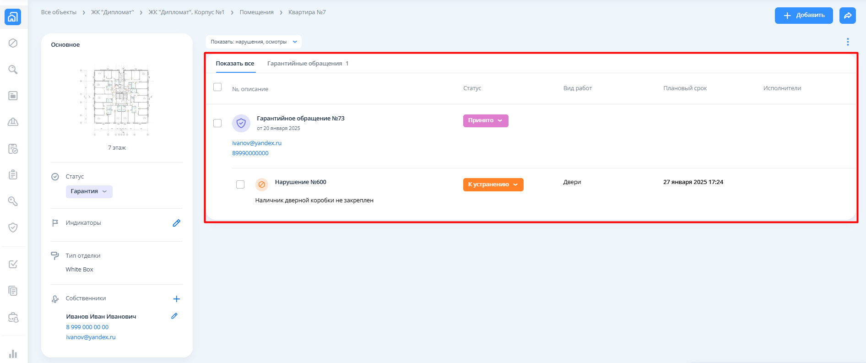Click the Добавить button
The height and width of the screenshot is (363, 866).
tap(803, 16)
